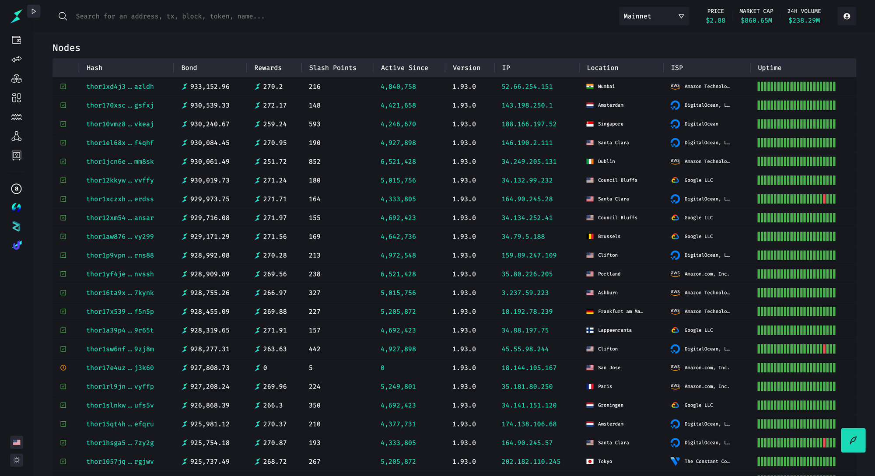Sort by the Hash column header
The height and width of the screenshot is (476, 875).
pyautogui.click(x=94, y=68)
